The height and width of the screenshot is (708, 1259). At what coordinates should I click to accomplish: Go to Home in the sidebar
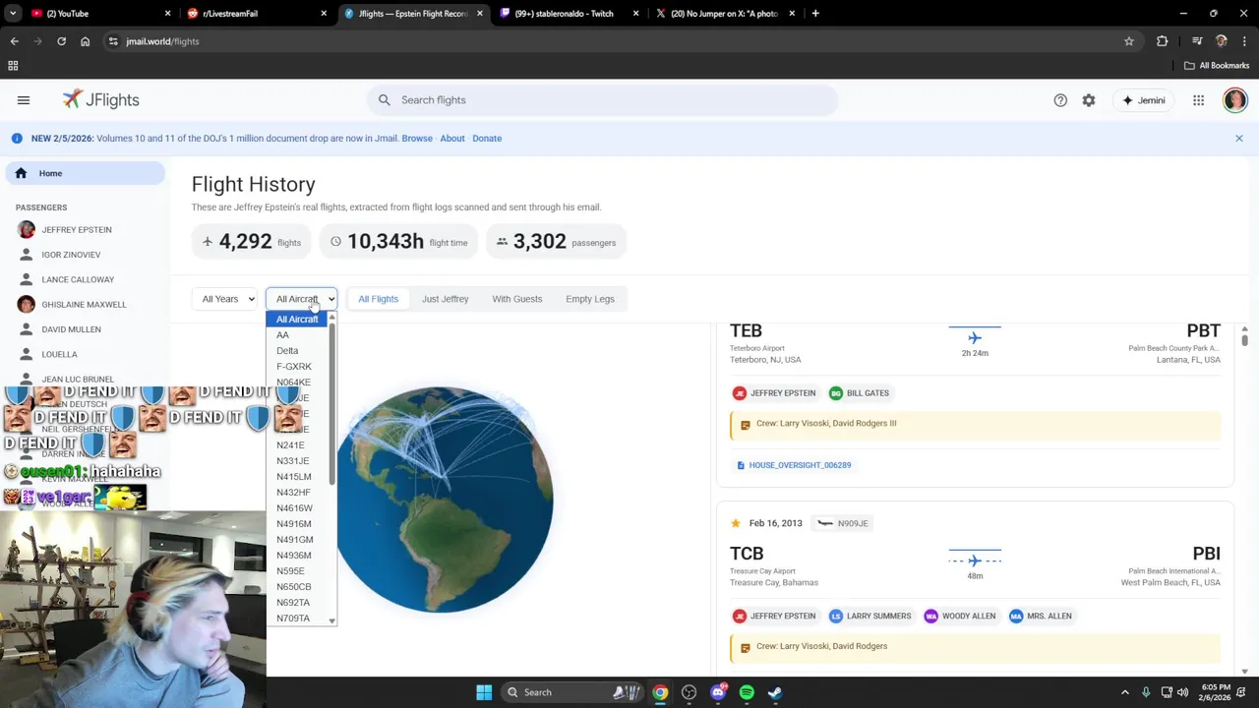(x=86, y=173)
